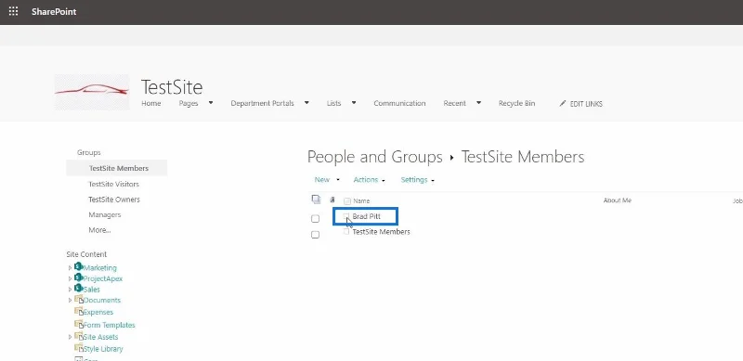This screenshot has width=743, height=361.
Task: Select the TestSite Owners group
Action: point(114,200)
